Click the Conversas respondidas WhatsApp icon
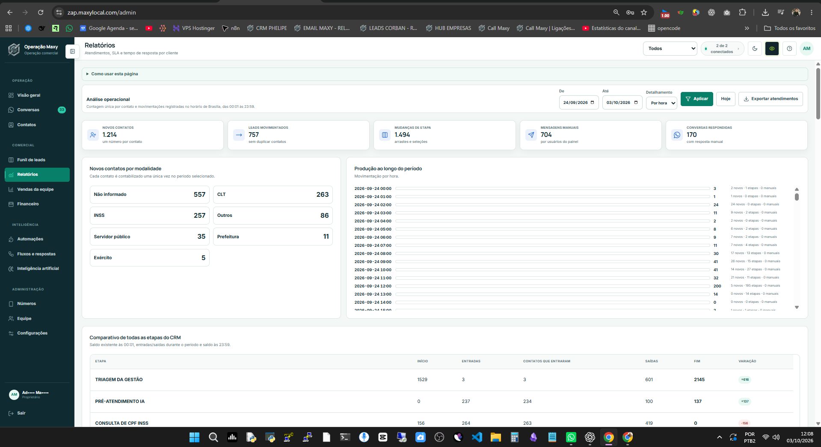Image resolution: width=821 pixels, height=447 pixels. click(677, 135)
